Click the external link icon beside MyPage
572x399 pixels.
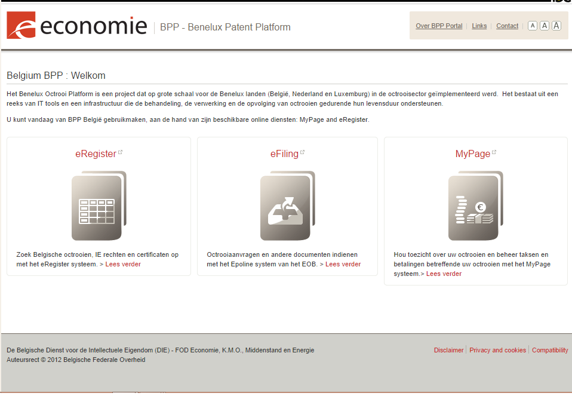pos(494,152)
